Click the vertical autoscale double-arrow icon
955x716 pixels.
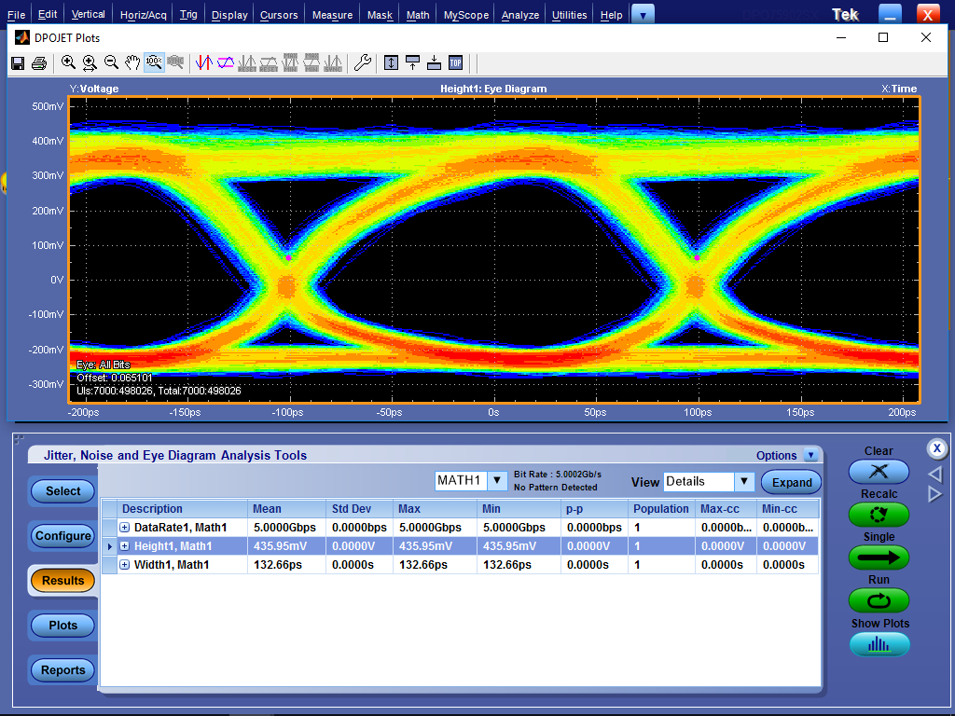click(391, 62)
